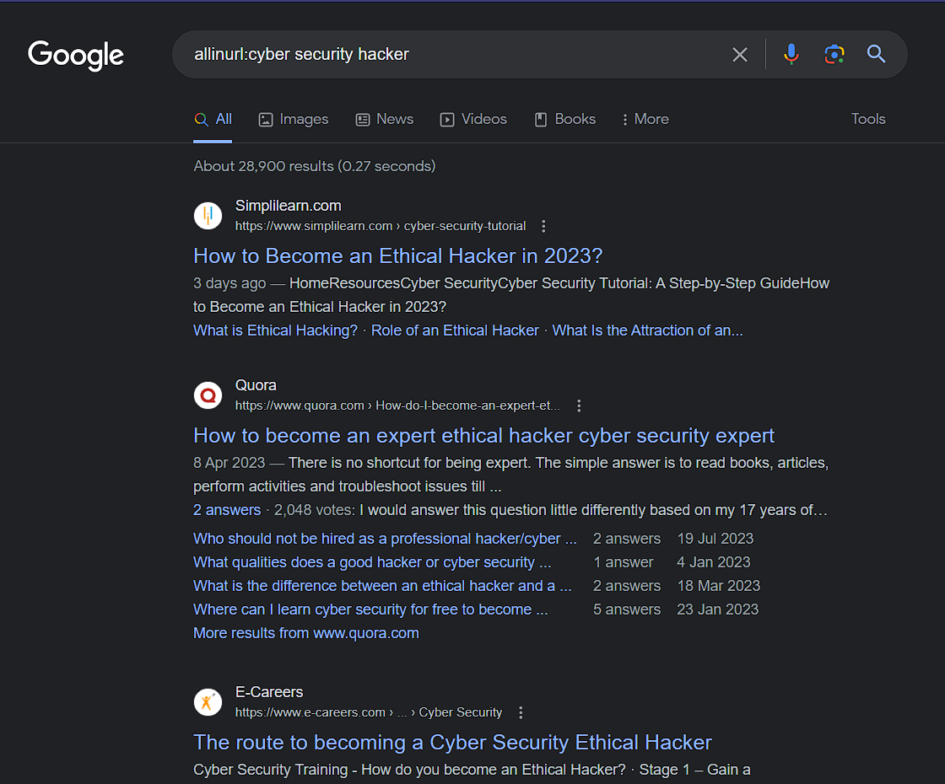This screenshot has width=945, height=784.
Task: Click the E-Careers site favicon
Action: (x=208, y=702)
